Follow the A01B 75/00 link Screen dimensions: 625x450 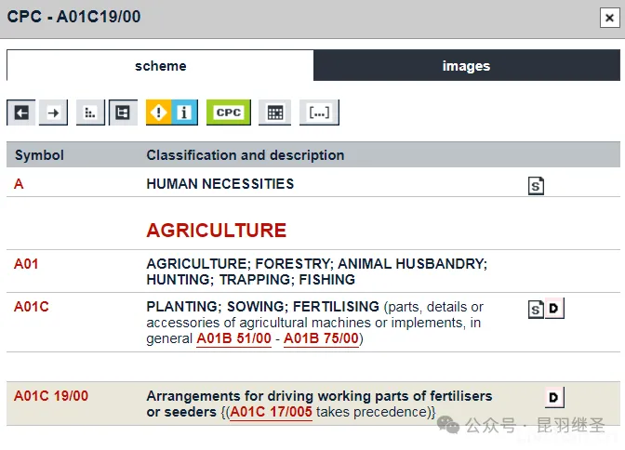click(x=321, y=338)
